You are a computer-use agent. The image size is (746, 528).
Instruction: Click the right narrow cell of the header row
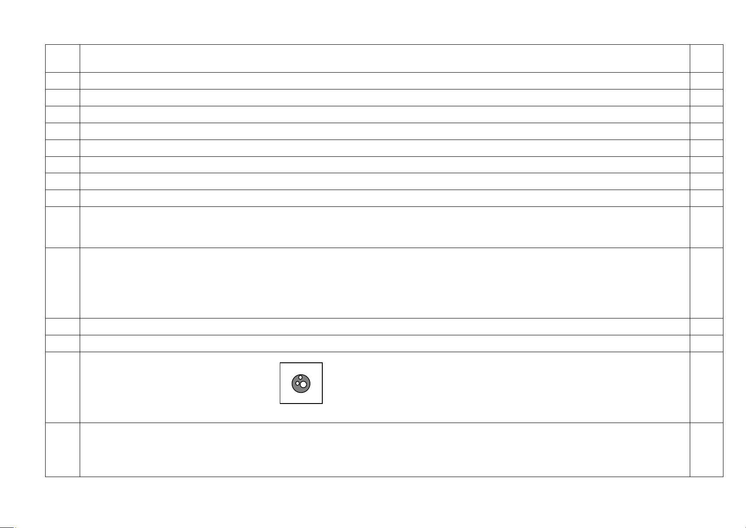[x=706, y=58]
